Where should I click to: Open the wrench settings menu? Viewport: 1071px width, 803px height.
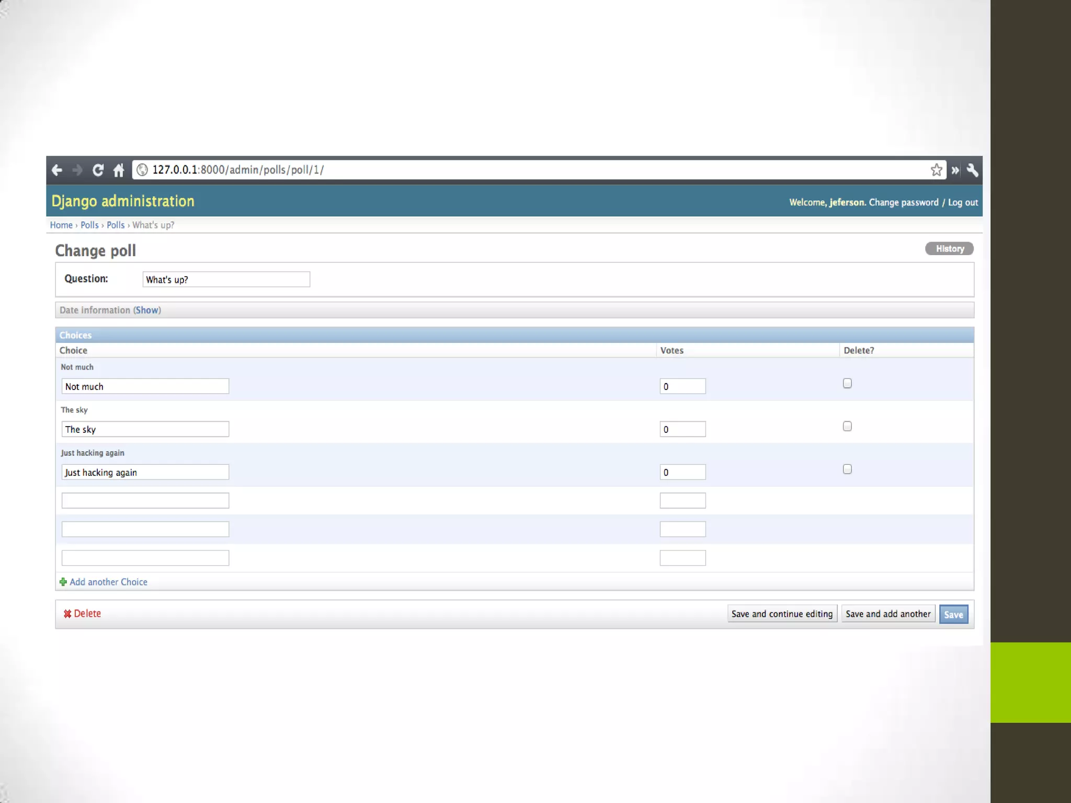tap(972, 170)
